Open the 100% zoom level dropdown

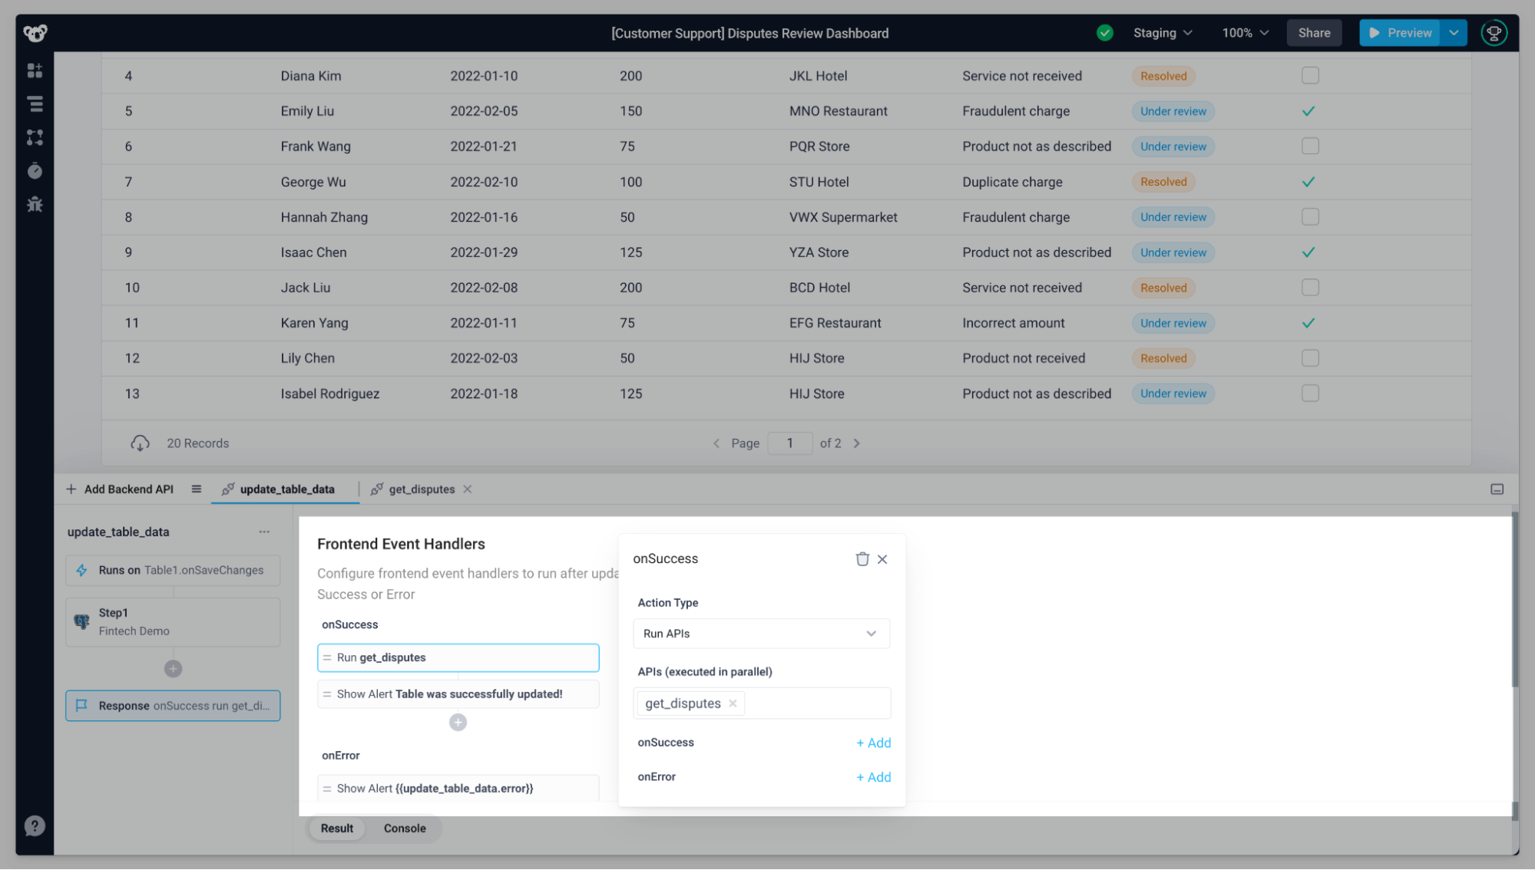pos(1243,32)
